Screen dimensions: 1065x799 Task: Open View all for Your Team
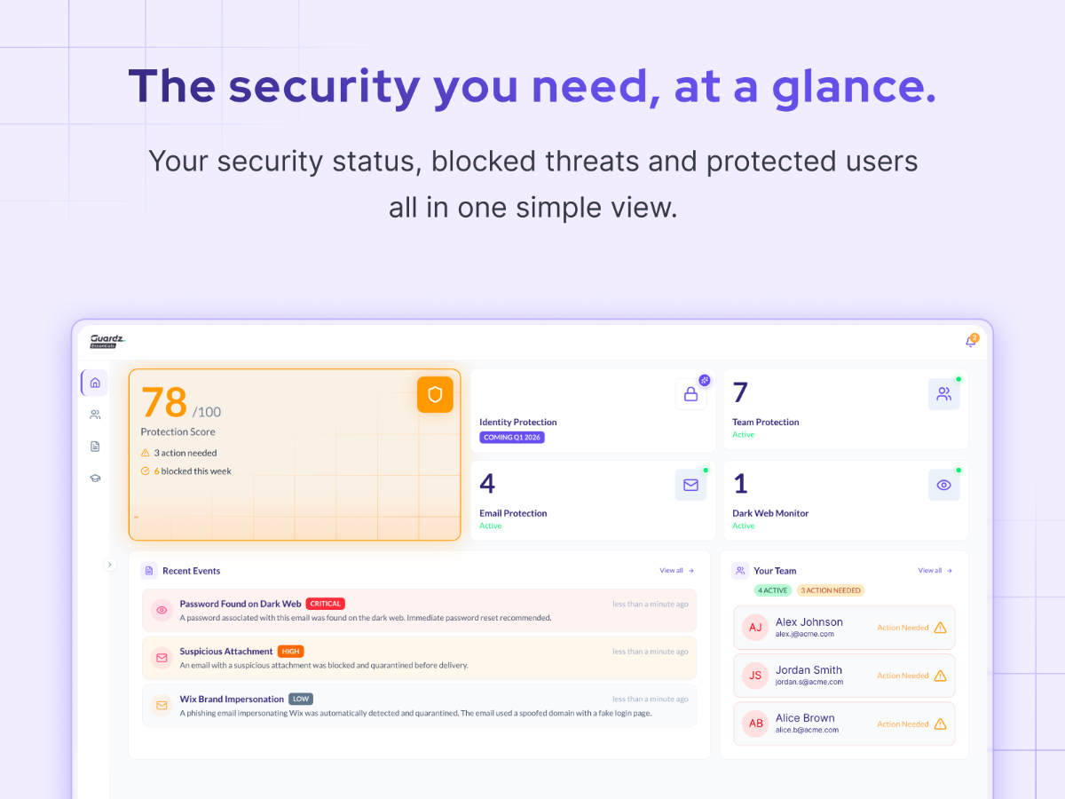click(935, 571)
